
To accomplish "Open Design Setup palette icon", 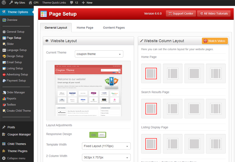I will [x=4, y=56].
